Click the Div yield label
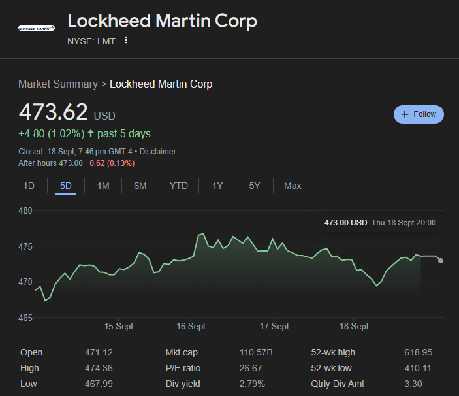459x396 pixels. [183, 384]
